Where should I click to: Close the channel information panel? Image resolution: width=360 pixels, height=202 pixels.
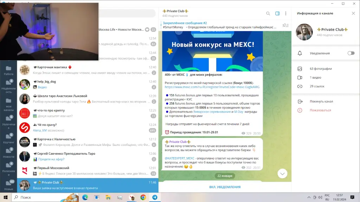353,13
